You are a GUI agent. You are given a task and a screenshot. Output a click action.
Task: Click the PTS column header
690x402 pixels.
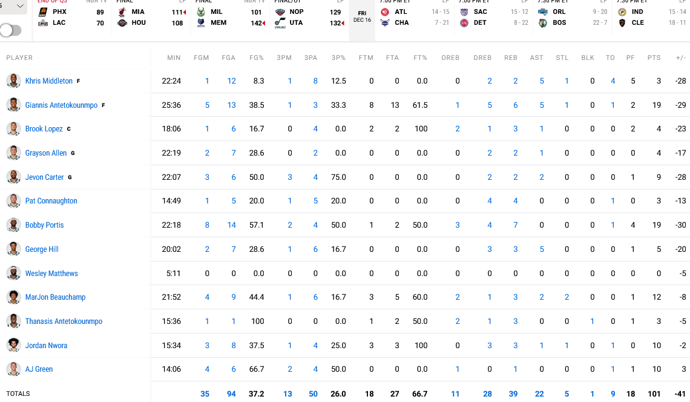pyautogui.click(x=654, y=58)
